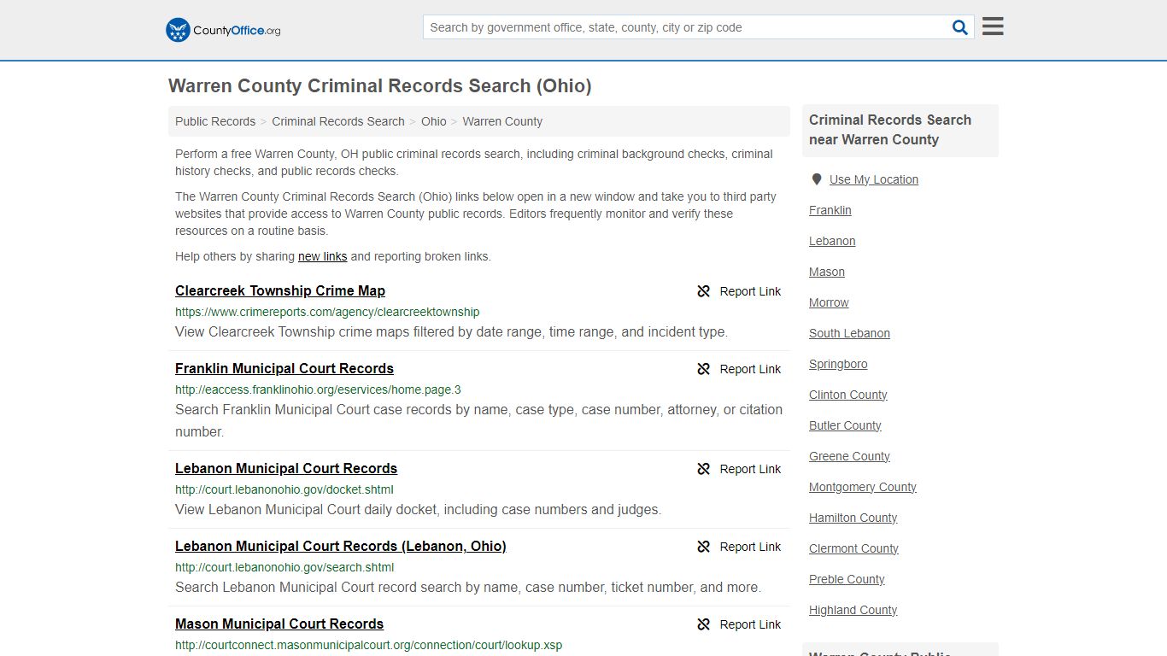Viewport: 1167px width, 656px height.
Task: Select the Ohio breadcrumb link
Action: coord(433,121)
